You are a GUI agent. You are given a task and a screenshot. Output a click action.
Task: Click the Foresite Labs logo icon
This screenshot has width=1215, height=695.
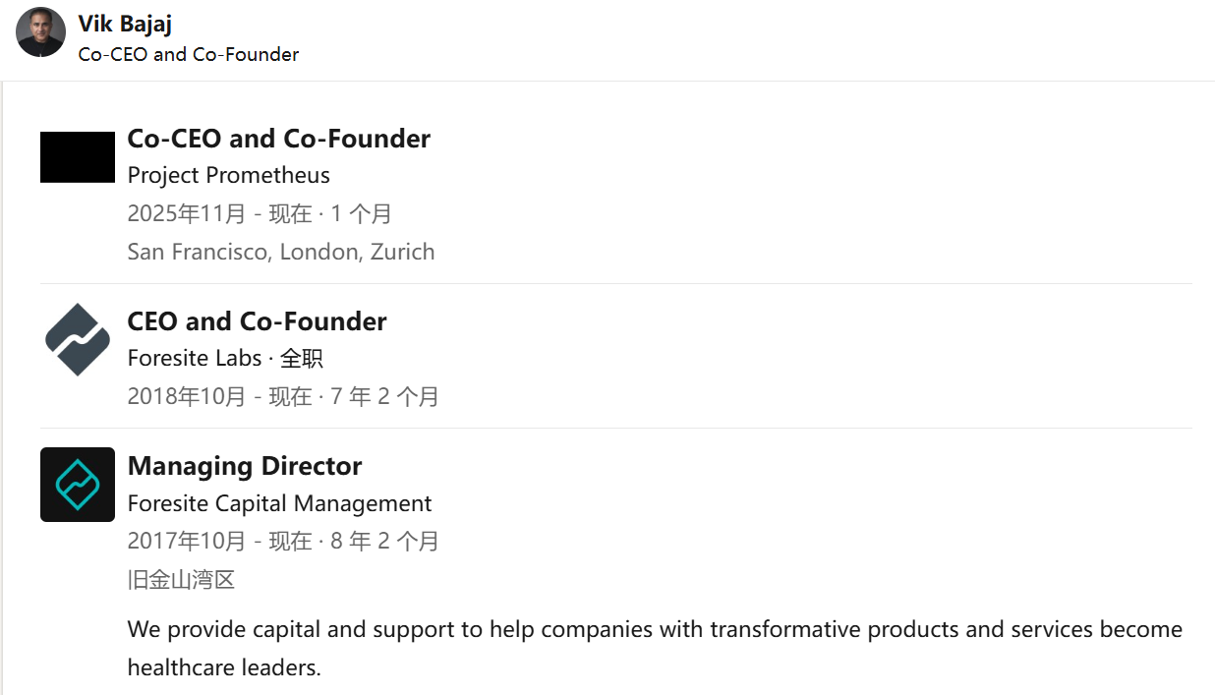click(x=78, y=340)
